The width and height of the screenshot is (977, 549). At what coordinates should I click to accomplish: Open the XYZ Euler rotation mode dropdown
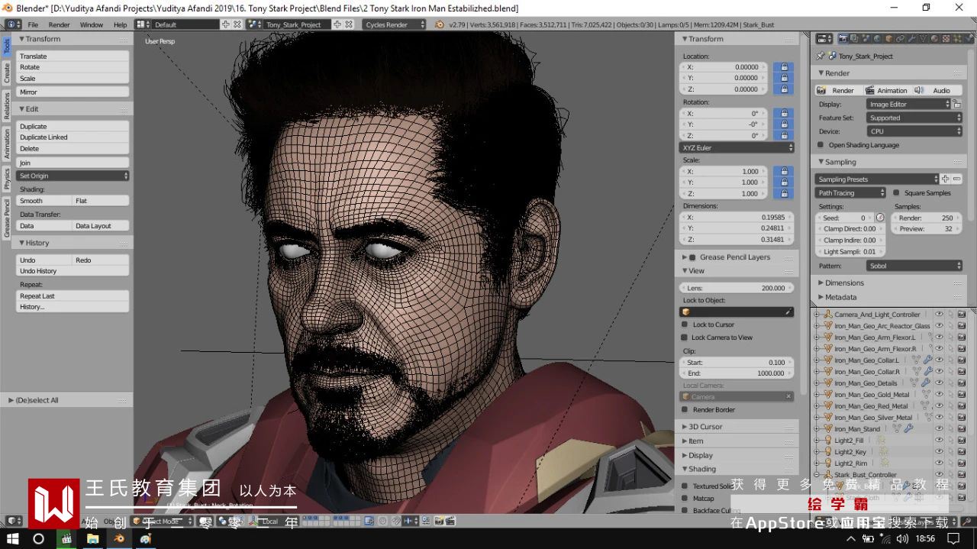pyautogui.click(x=737, y=147)
